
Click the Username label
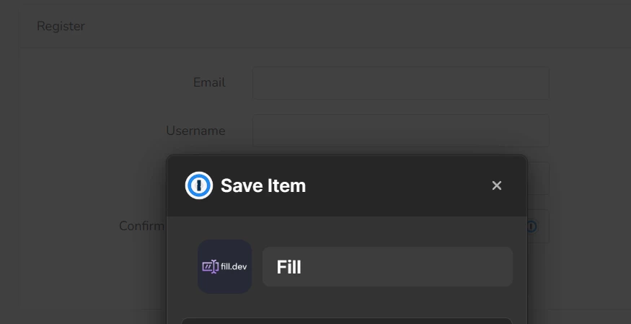pyautogui.click(x=195, y=131)
